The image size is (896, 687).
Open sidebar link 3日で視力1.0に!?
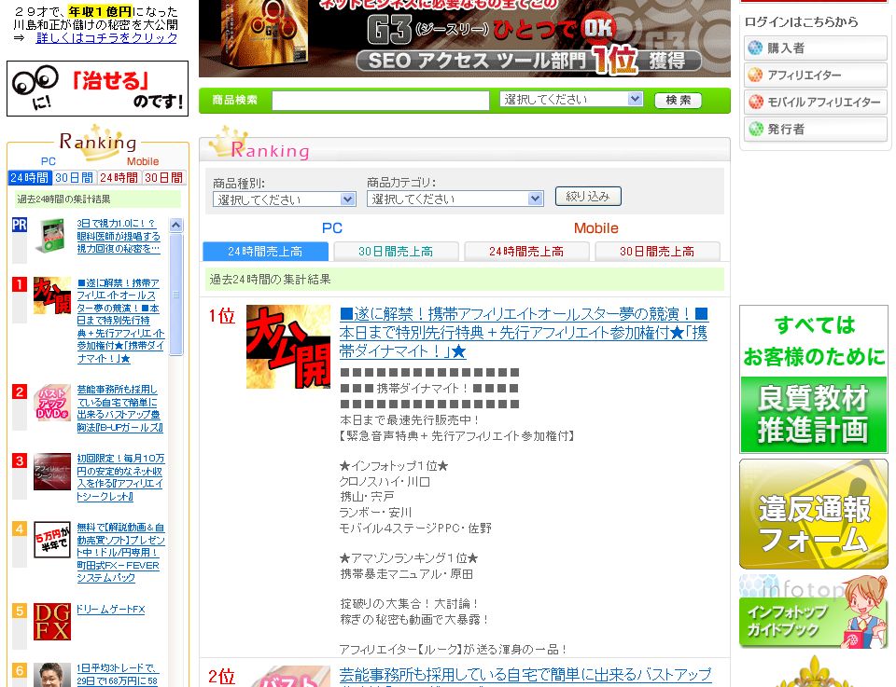coord(119,236)
